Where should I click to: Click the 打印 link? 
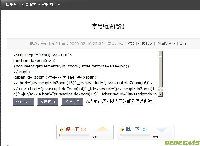click(131, 44)
